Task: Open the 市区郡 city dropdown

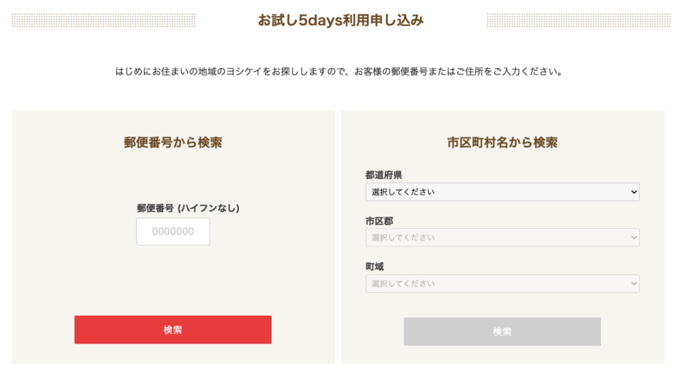Action: [x=502, y=238]
